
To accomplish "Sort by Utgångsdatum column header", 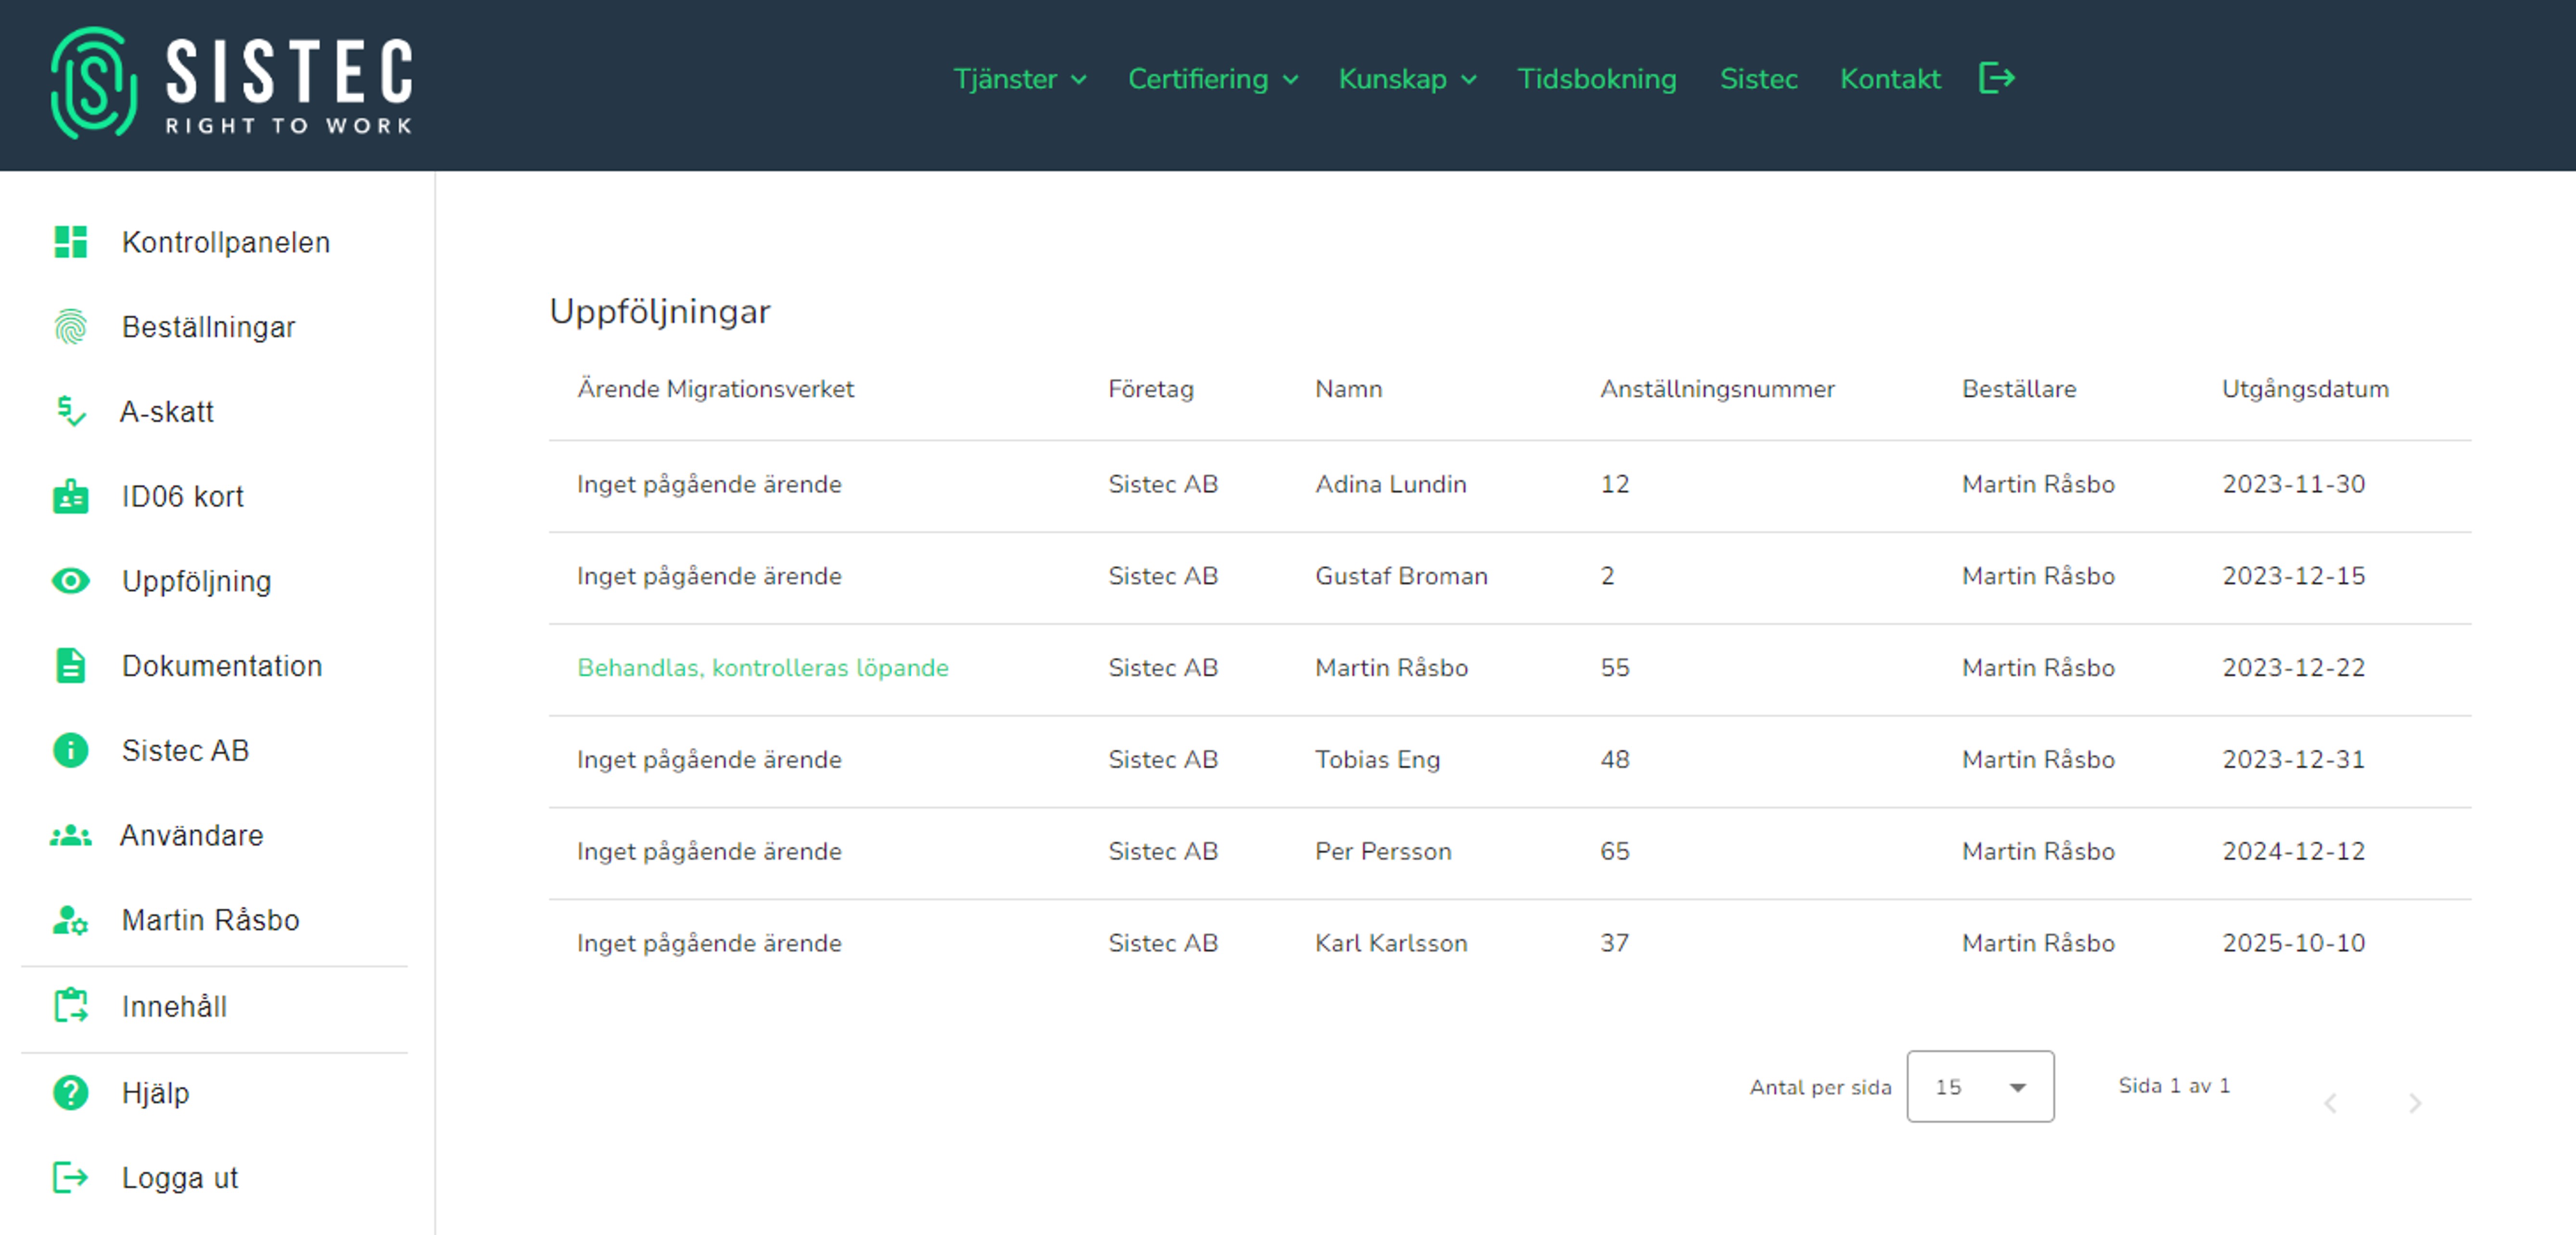I will [x=2304, y=389].
